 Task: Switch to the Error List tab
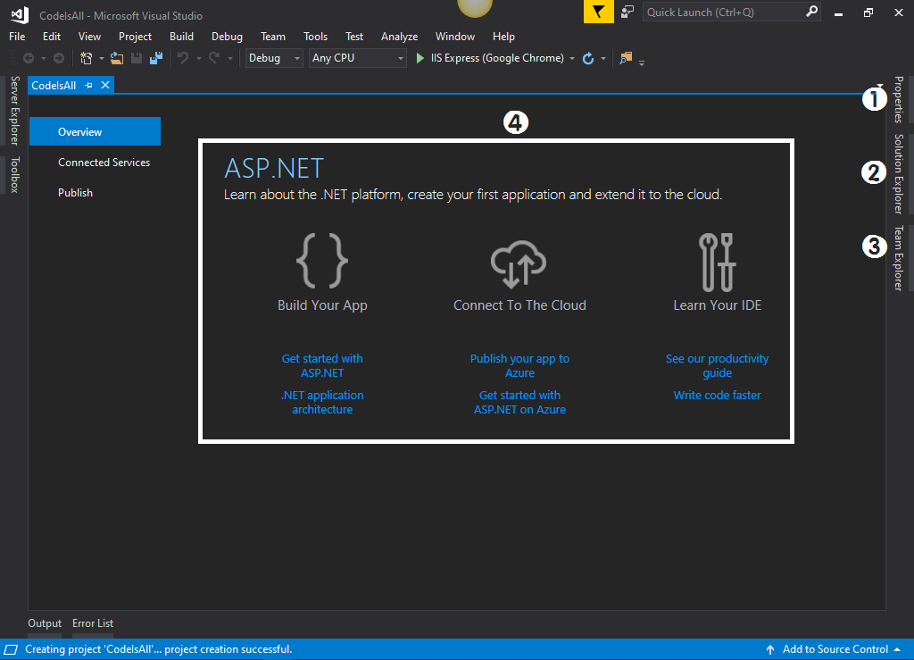(x=93, y=623)
